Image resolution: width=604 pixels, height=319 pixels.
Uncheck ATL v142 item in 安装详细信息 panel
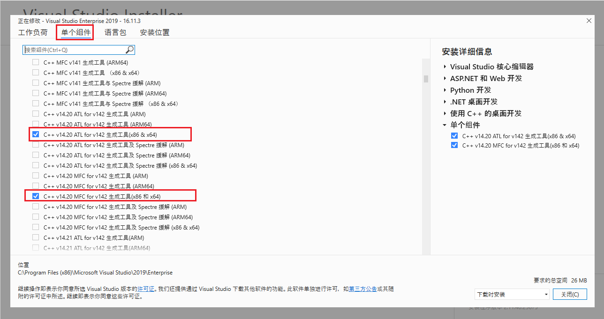(x=454, y=136)
